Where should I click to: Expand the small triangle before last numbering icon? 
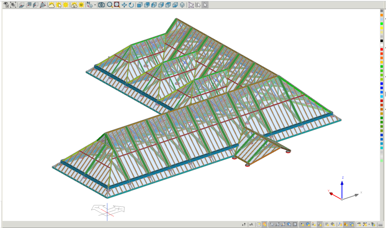369,224
